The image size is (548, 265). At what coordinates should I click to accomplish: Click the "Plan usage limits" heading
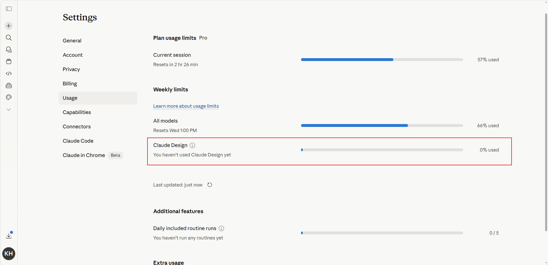(175, 38)
